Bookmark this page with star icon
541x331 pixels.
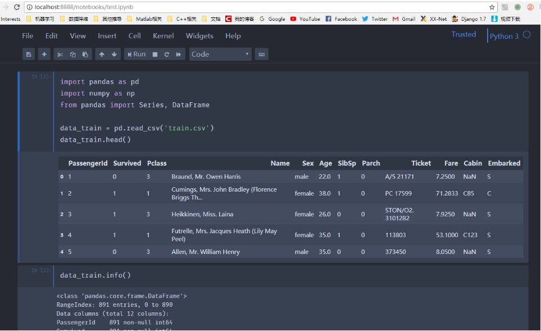pos(492,7)
